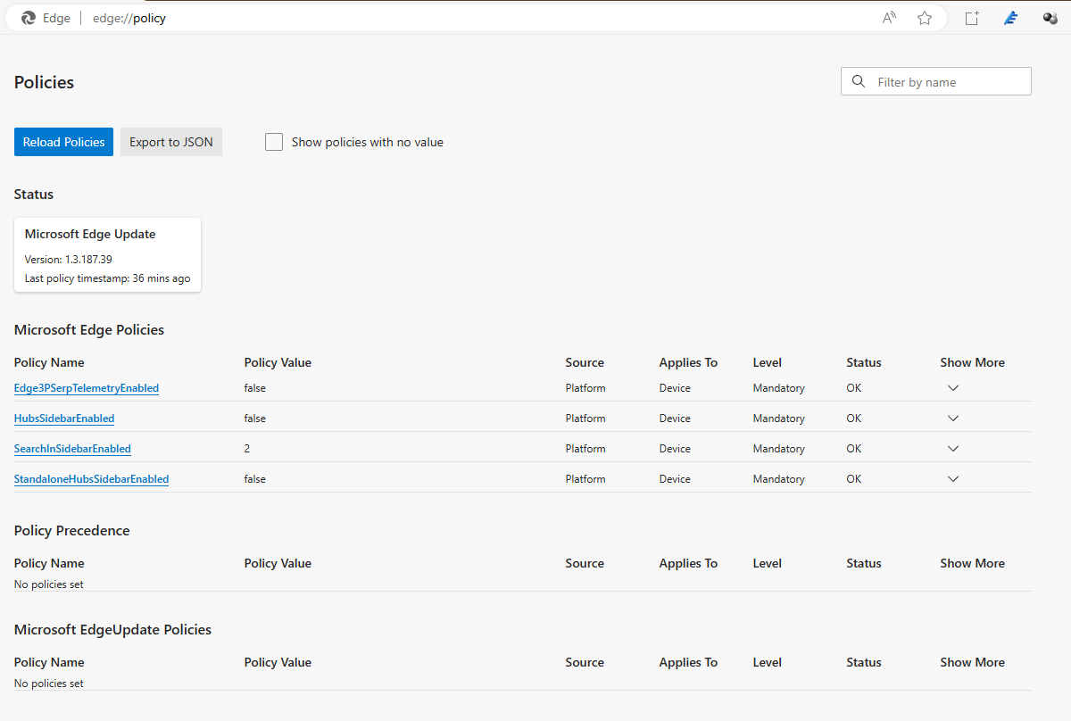Click Export to JSON button
The height and width of the screenshot is (721, 1071).
(171, 142)
